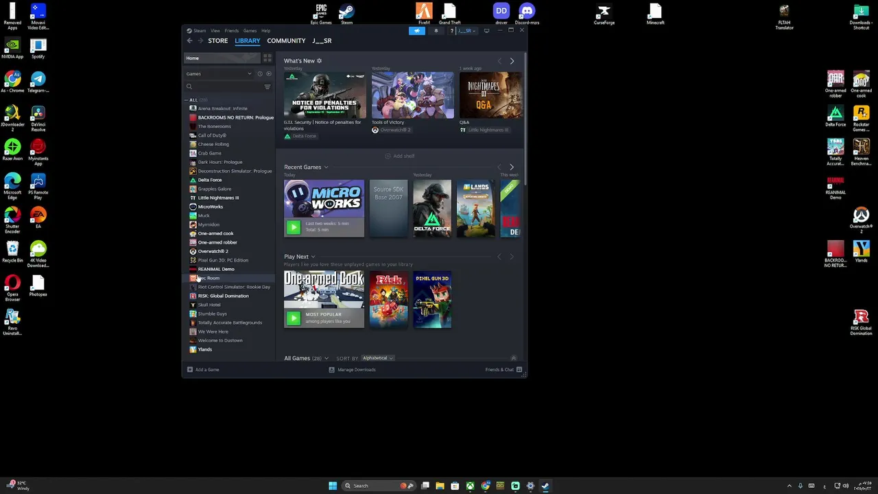Open the Friends menu
The width and height of the screenshot is (878, 494).
point(232,31)
